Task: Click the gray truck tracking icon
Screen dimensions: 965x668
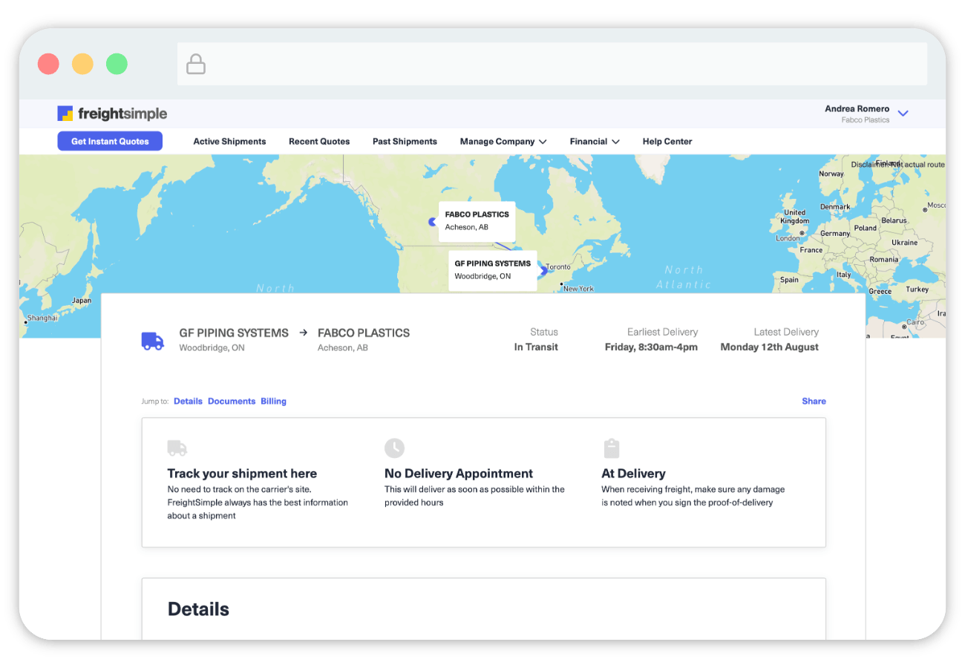Action: coord(177,448)
